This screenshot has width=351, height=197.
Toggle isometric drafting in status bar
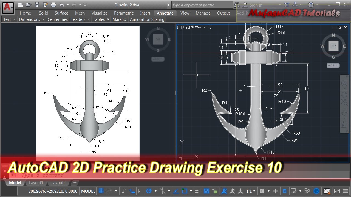(162, 191)
